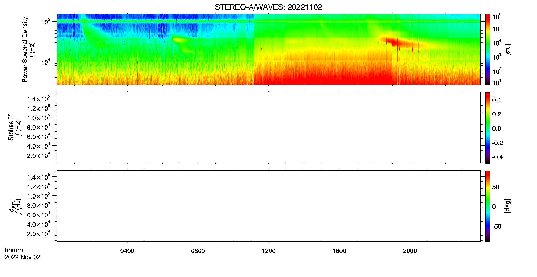
Task: Click the 1200 time tick label
Action: pos(268,251)
